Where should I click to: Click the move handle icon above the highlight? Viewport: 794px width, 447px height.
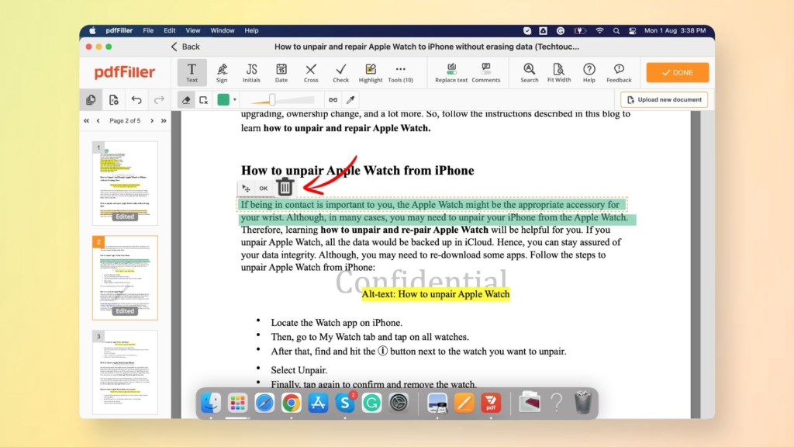point(246,189)
